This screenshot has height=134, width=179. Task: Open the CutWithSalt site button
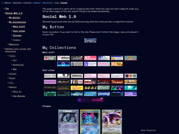click(104, 82)
